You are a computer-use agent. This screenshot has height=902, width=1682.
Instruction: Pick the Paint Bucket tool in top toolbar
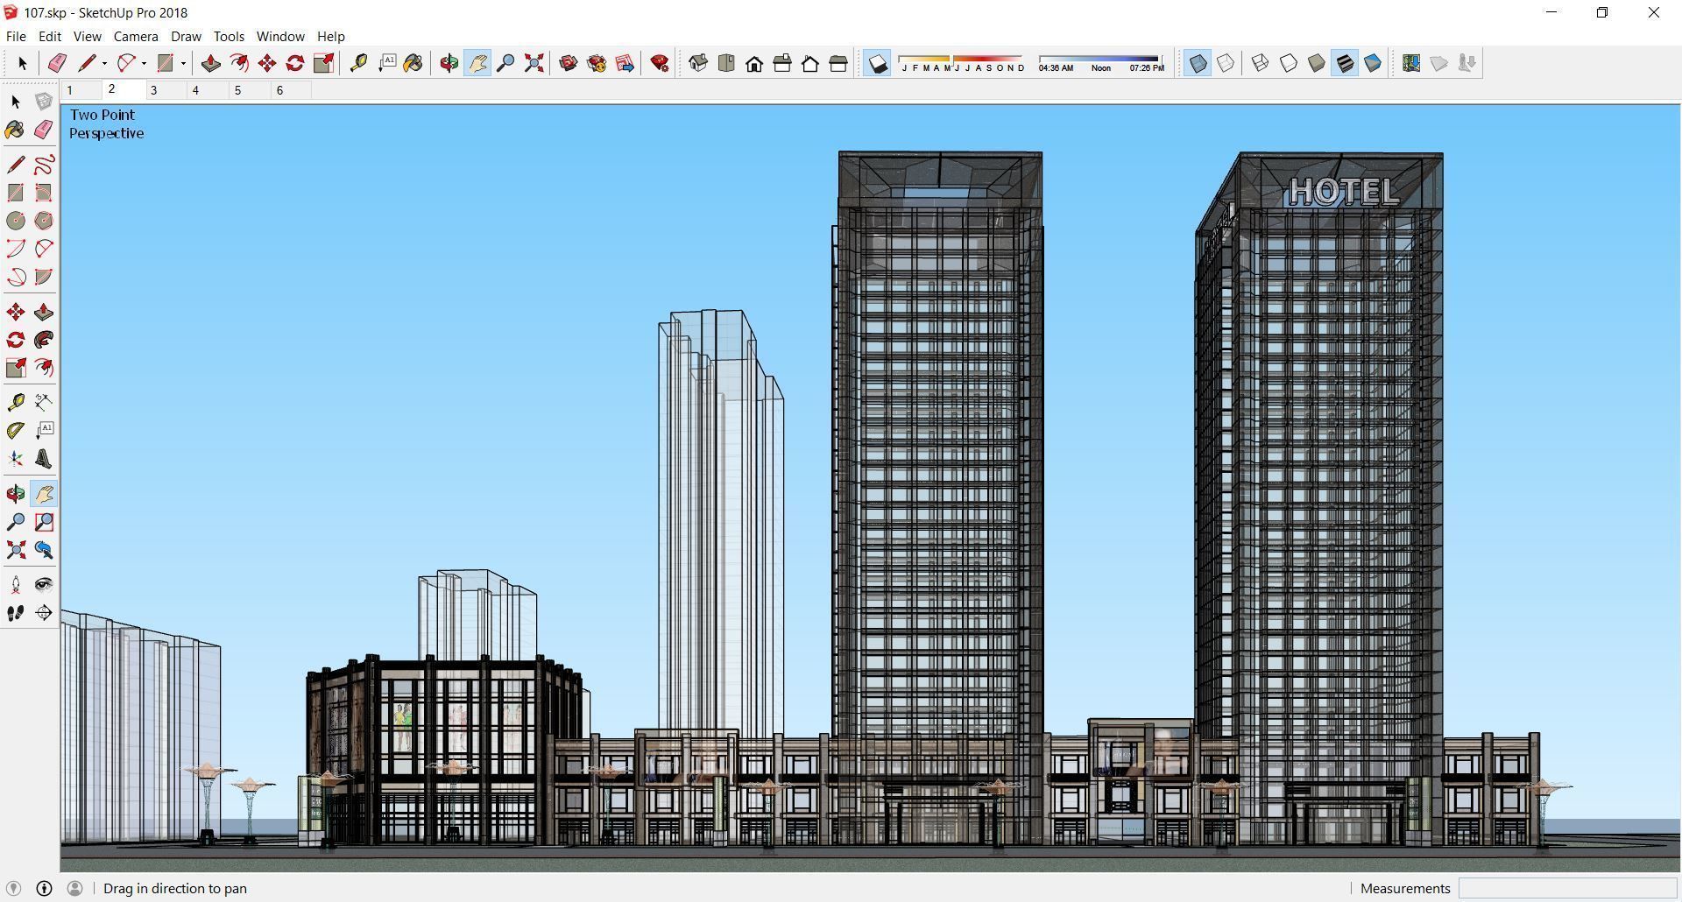(x=413, y=63)
